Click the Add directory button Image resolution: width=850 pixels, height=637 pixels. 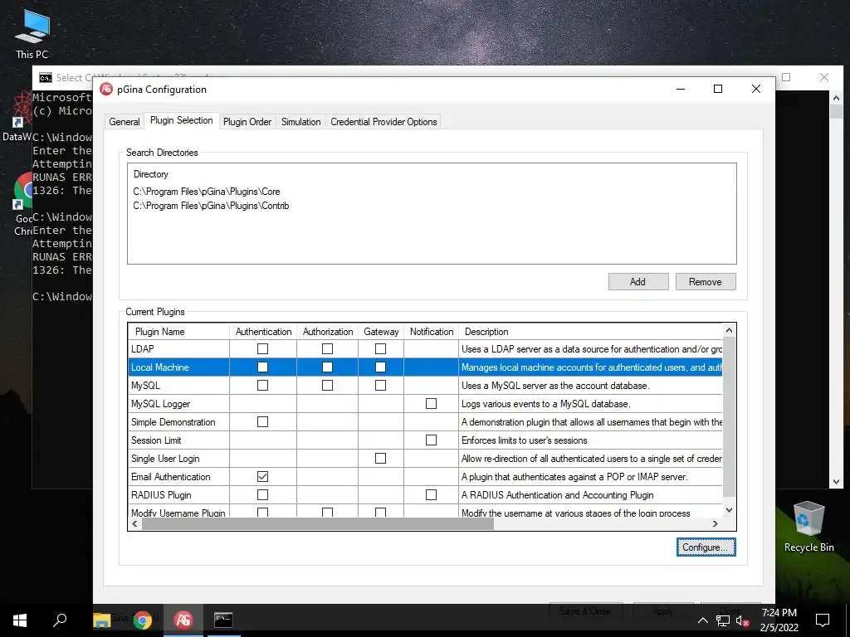[638, 282]
